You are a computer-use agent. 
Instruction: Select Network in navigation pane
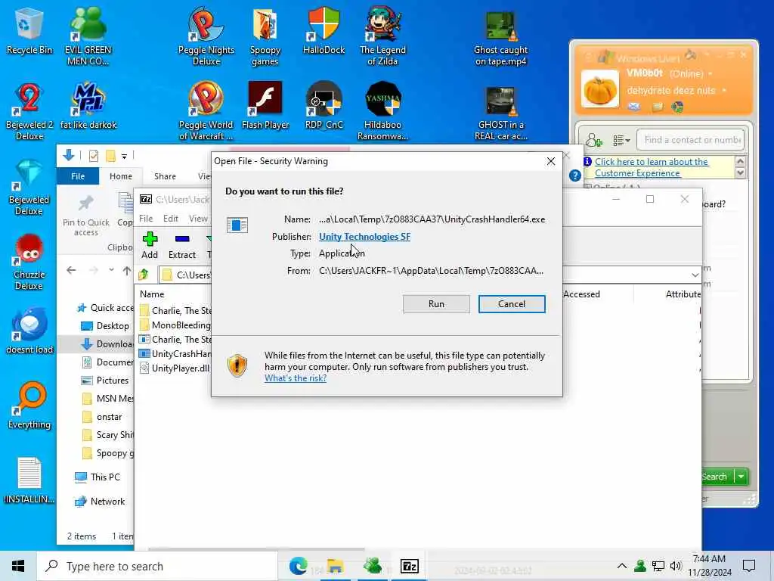coord(100,502)
